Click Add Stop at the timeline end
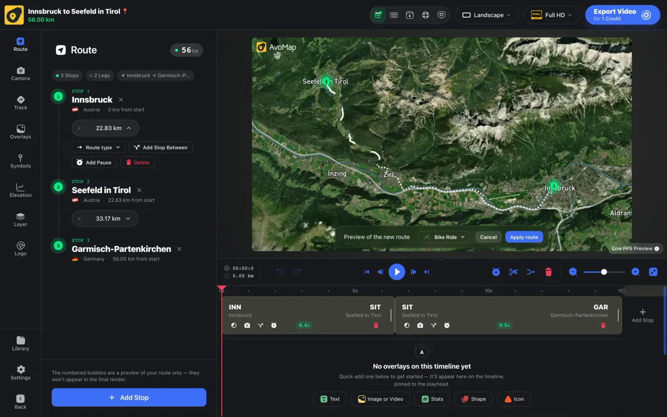 pos(643,315)
